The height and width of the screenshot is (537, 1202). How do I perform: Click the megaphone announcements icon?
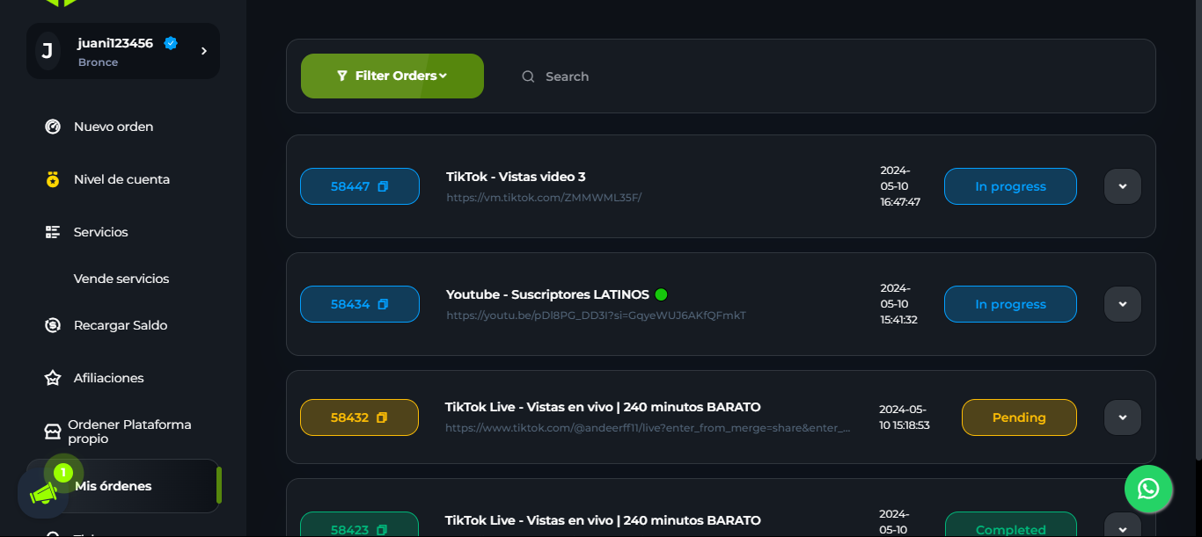(43, 495)
